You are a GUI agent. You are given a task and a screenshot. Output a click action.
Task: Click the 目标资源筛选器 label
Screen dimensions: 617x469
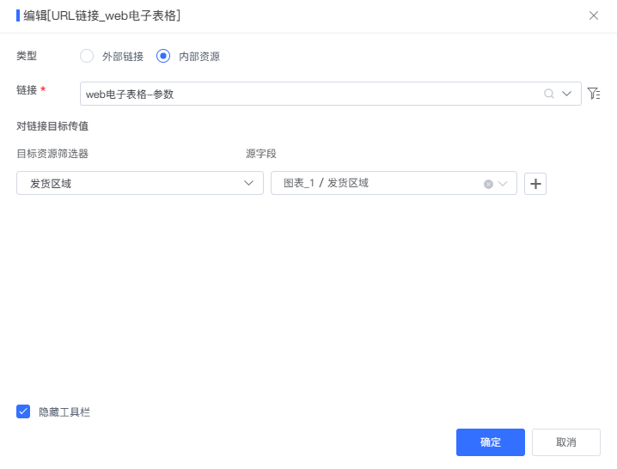(52, 154)
